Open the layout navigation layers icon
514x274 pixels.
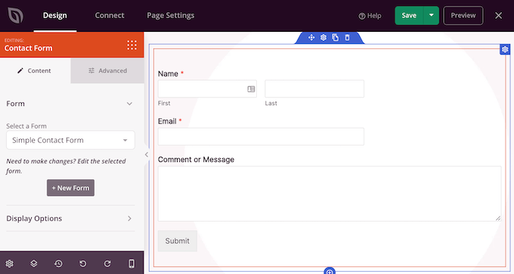[x=34, y=263]
